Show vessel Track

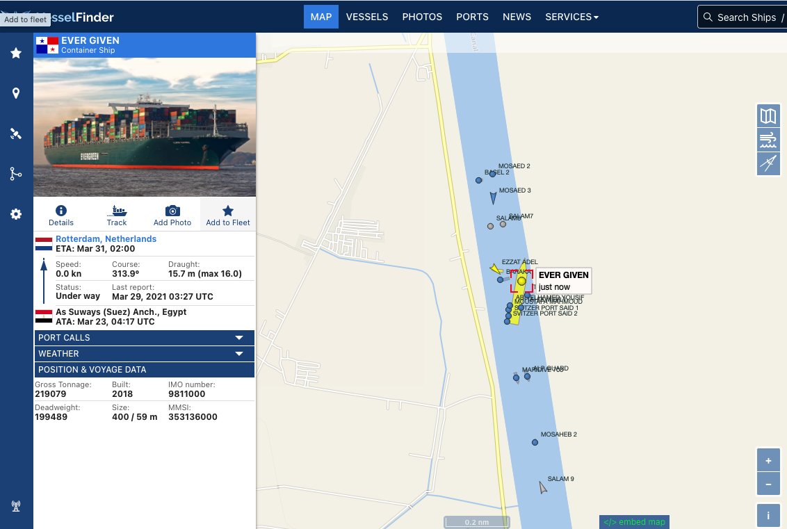116,215
